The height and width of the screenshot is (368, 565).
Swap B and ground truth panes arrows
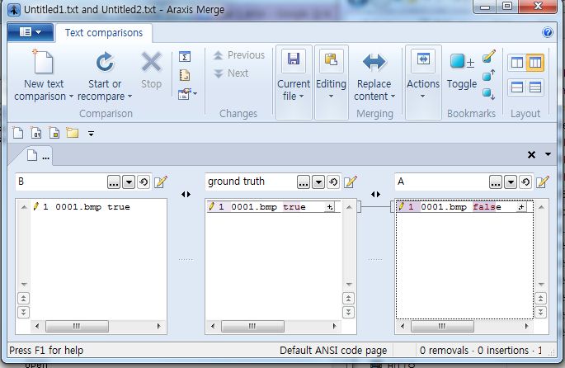pyautogui.click(x=186, y=194)
